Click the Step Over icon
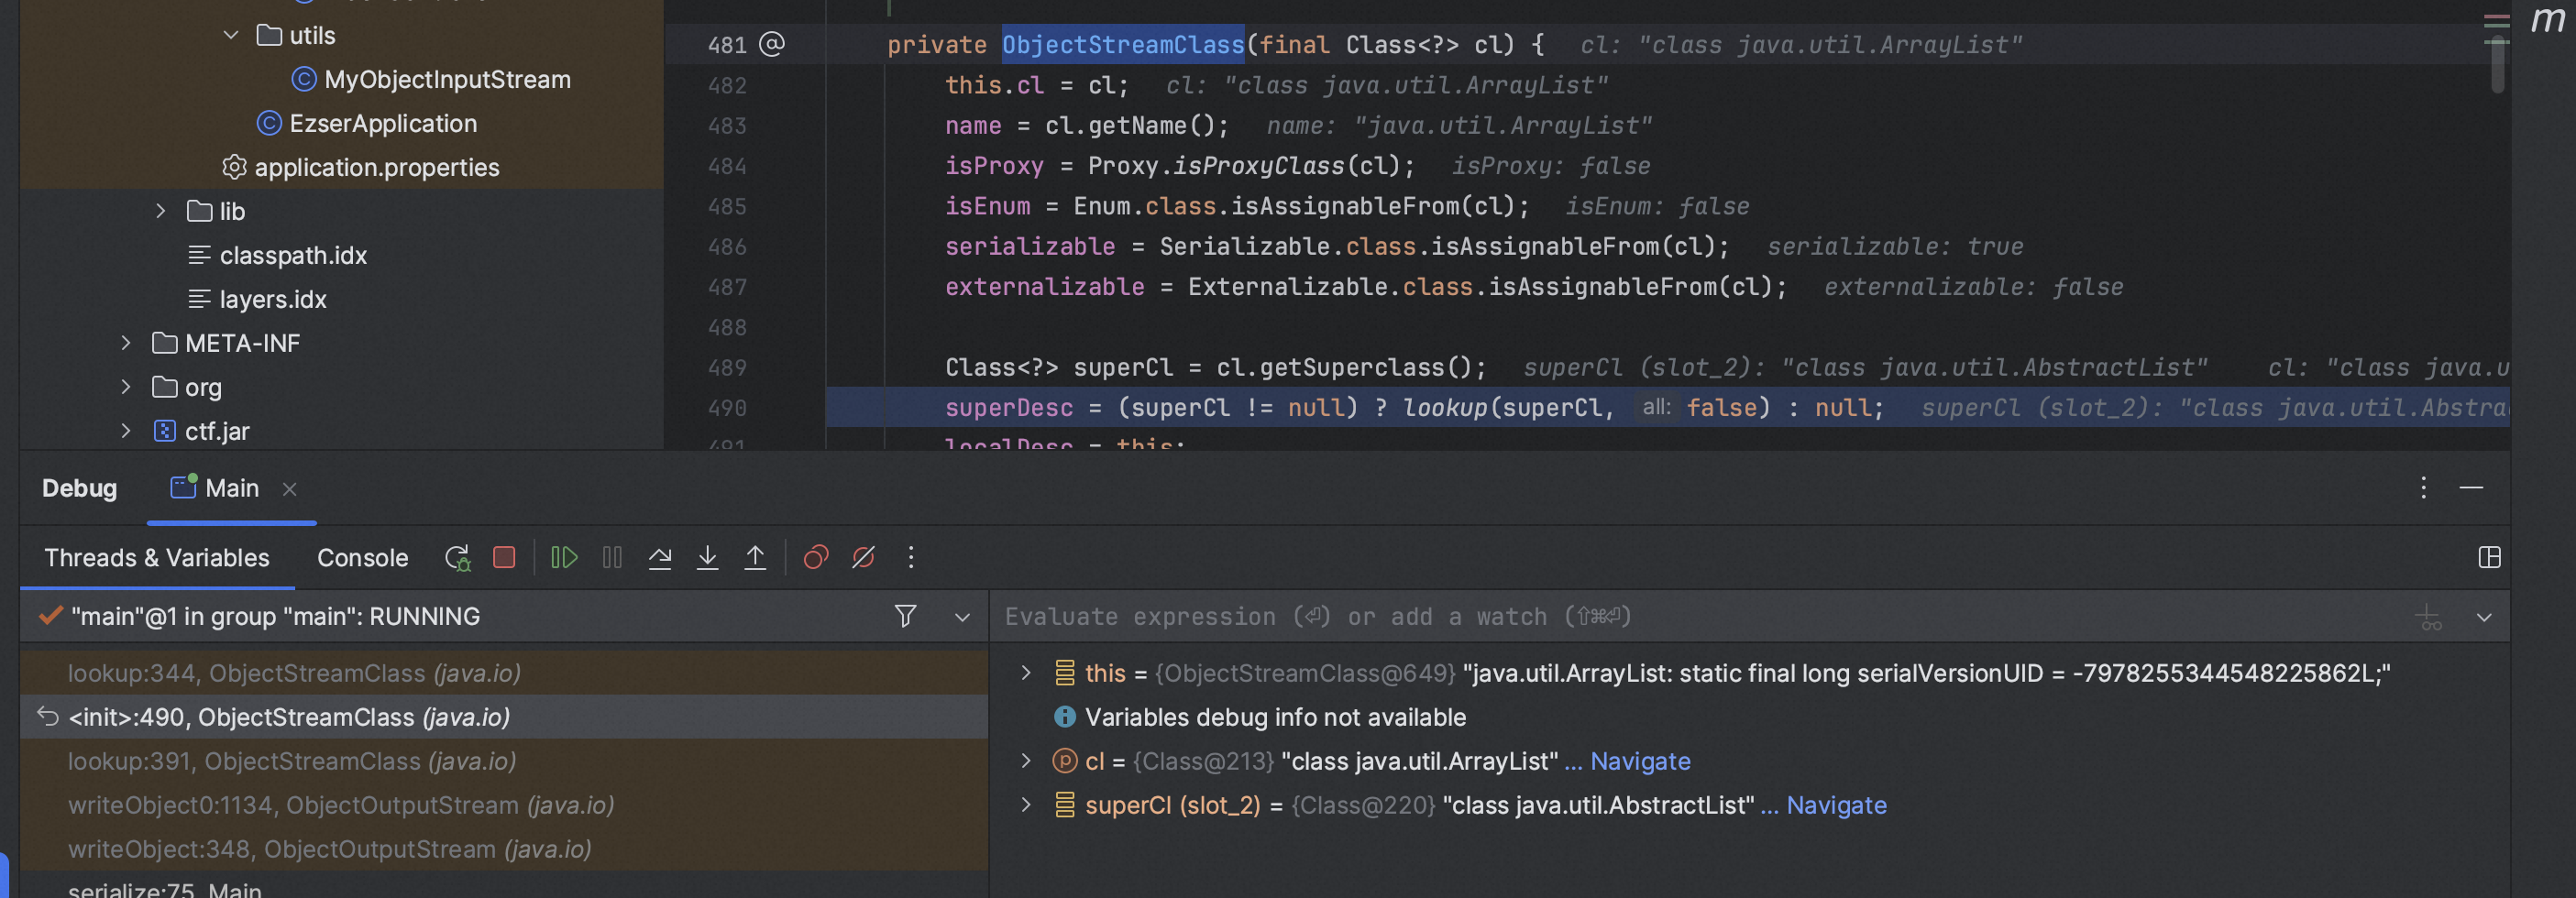The width and height of the screenshot is (2576, 898). (x=660, y=557)
